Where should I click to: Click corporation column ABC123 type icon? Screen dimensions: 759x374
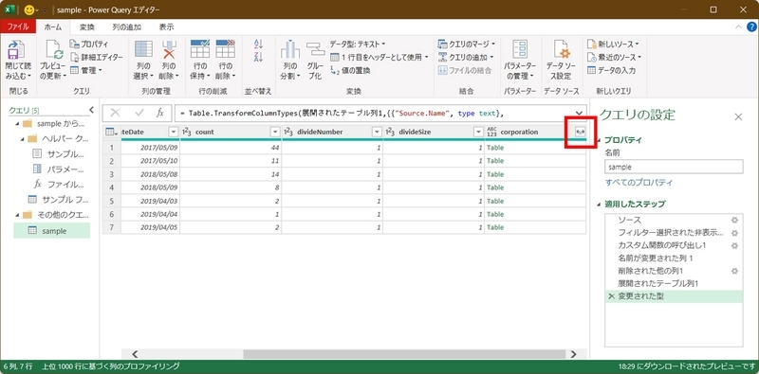pyautogui.click(x=491, y=132)
